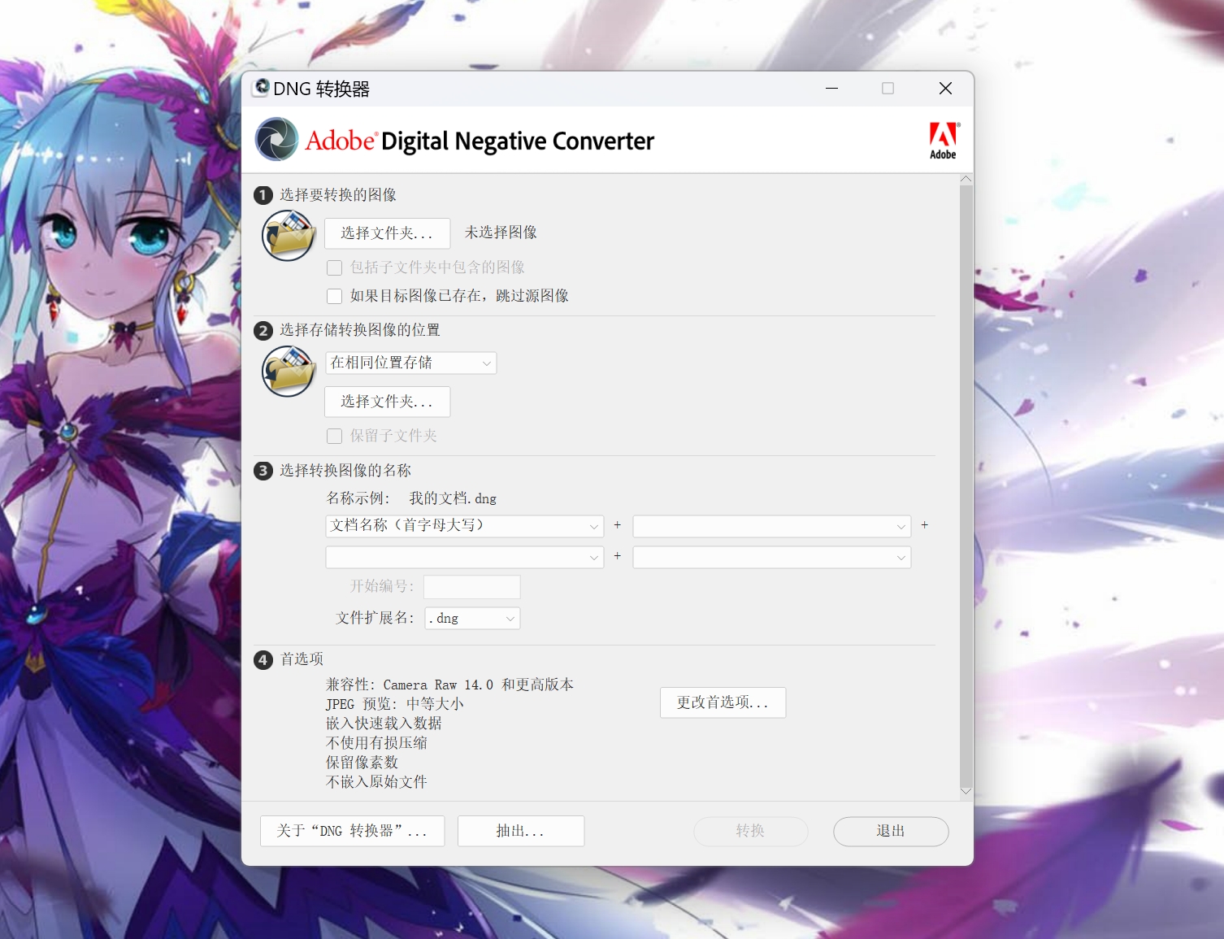
Task: Click the step 3 number badge
Action: pyautogui.click(x=263, y=471)
